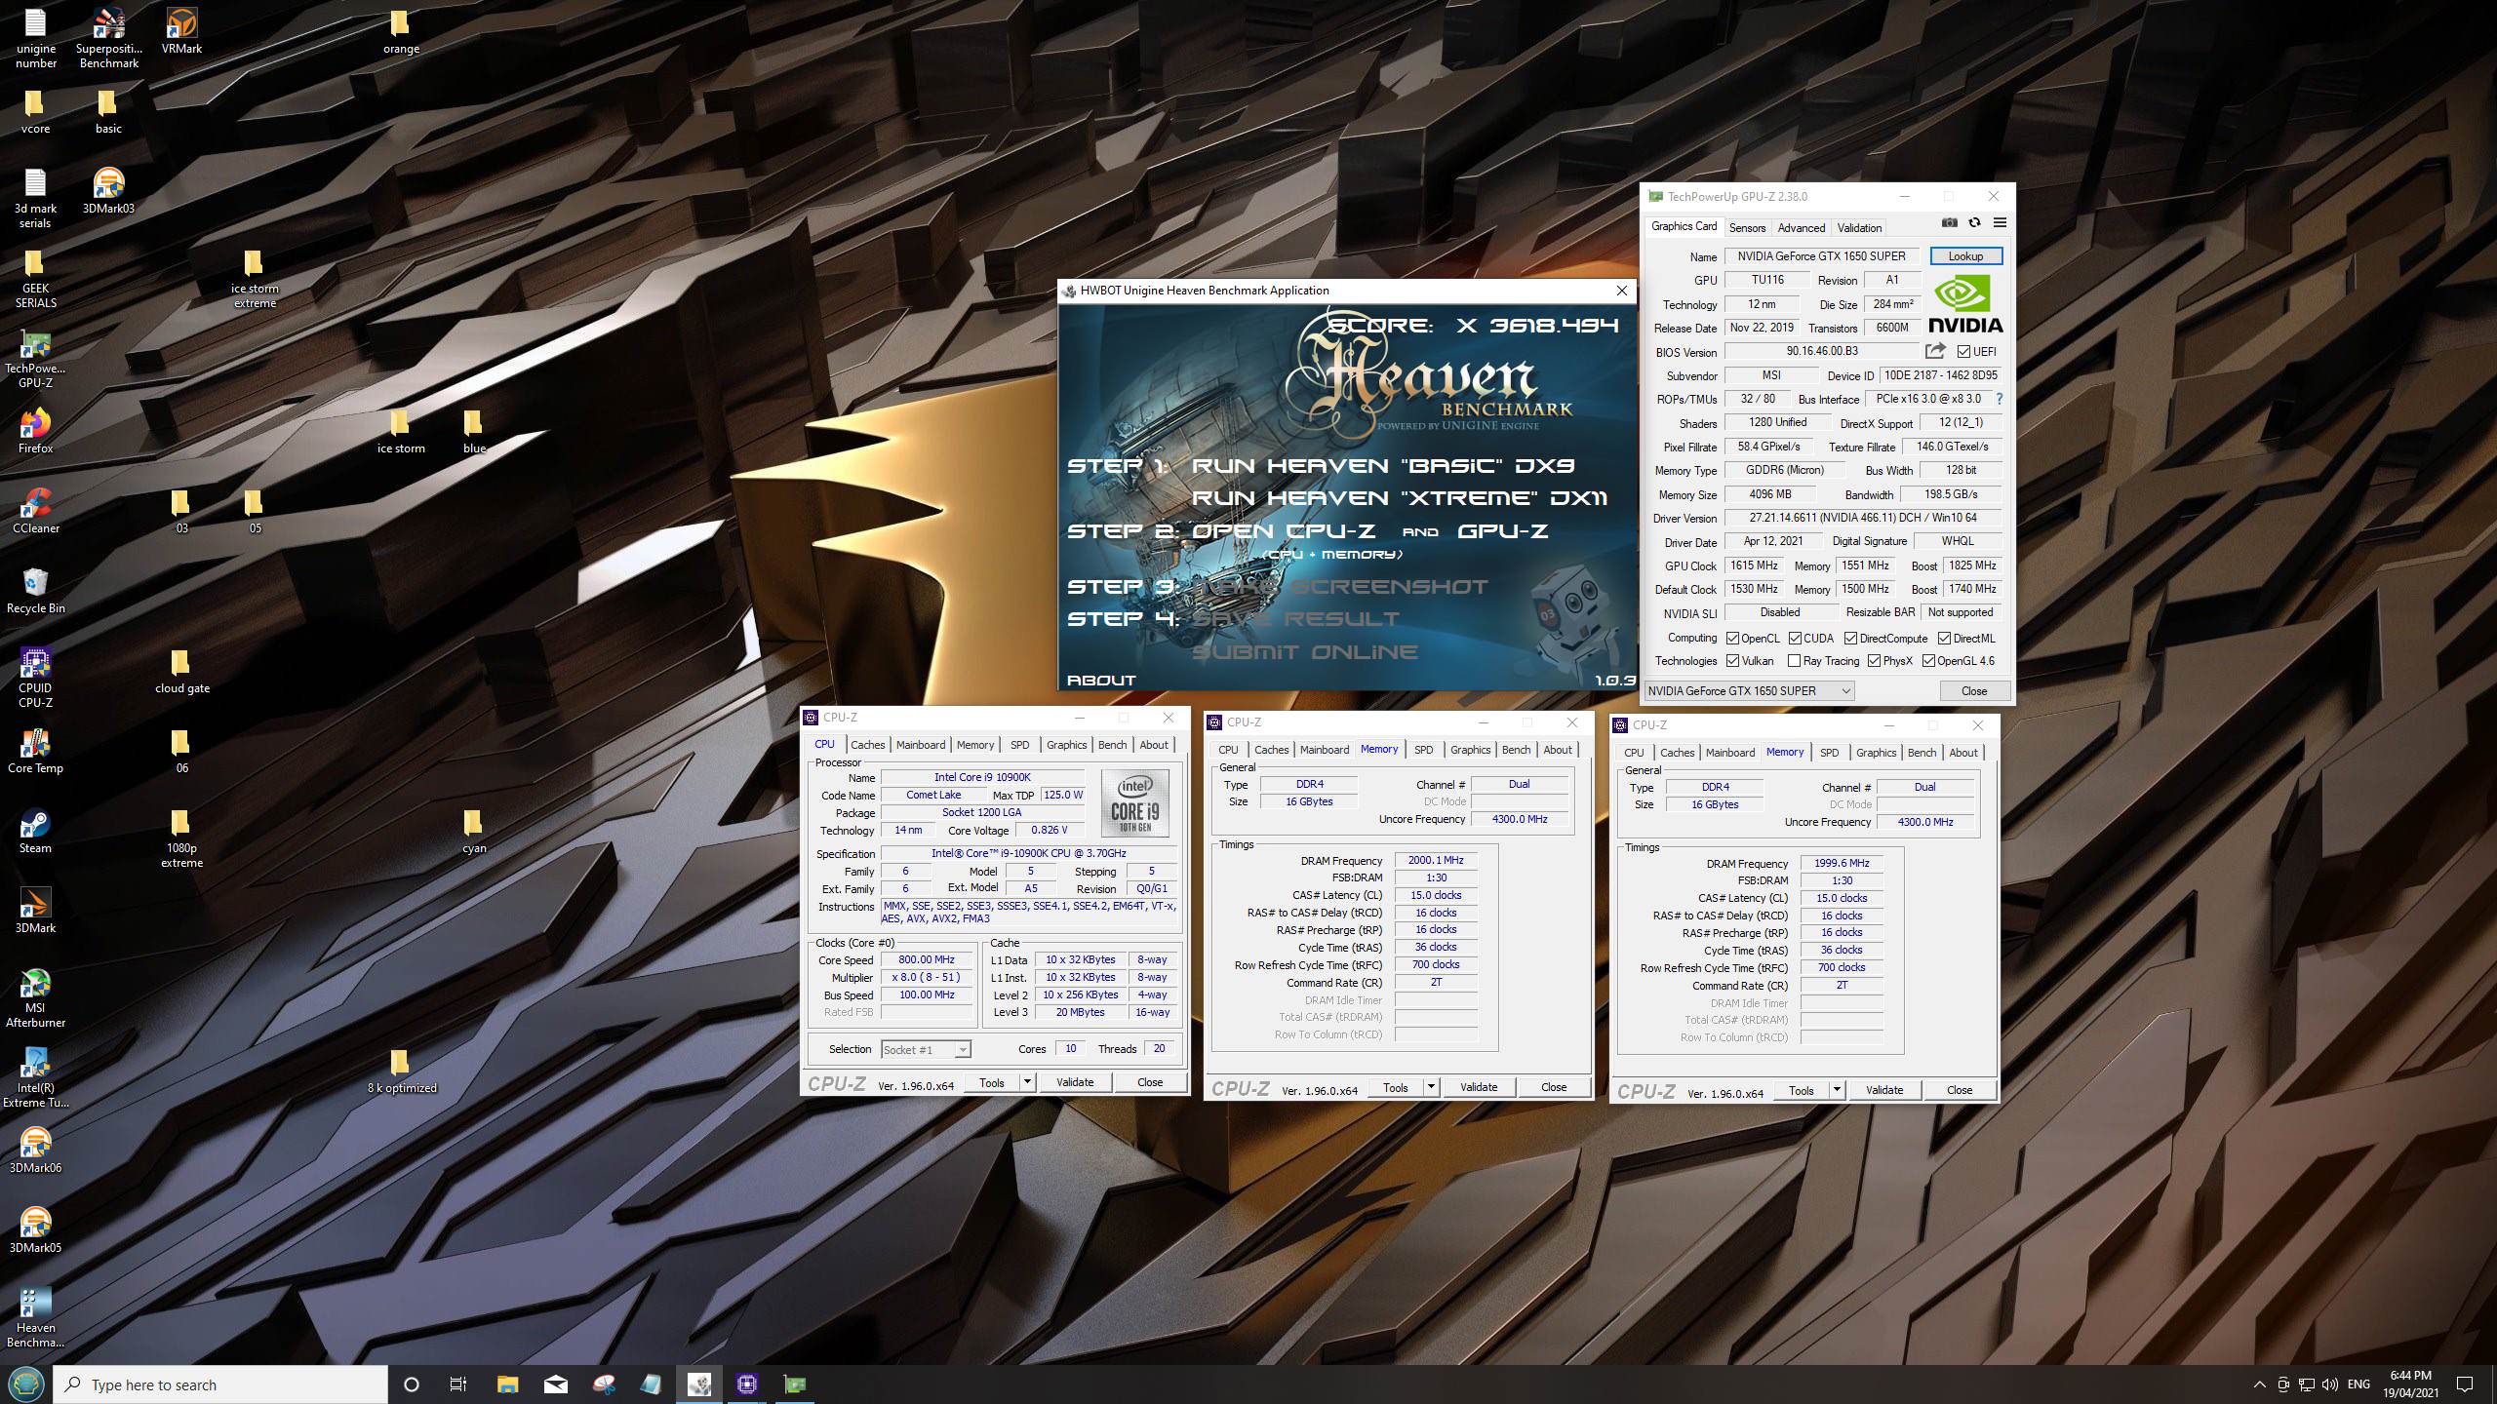
Task: Toggle the CUDA checkbox
Action: [x=1795, y=639]
